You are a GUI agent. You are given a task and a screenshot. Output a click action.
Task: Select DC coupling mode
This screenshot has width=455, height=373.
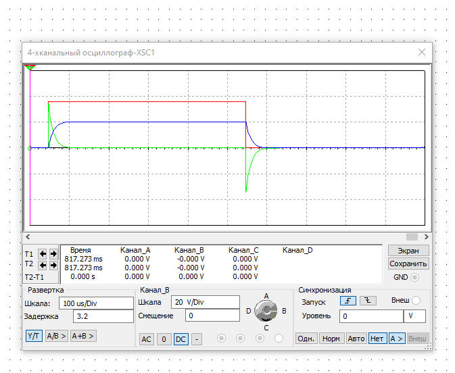coord(181,339)
